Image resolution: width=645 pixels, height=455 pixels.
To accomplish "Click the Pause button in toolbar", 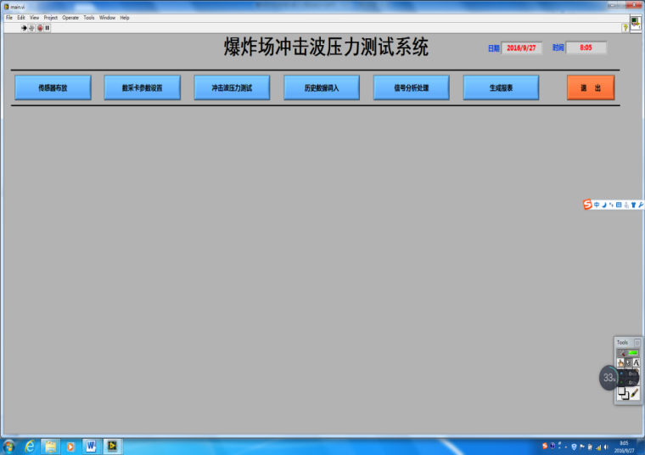I will pos(48,27).
